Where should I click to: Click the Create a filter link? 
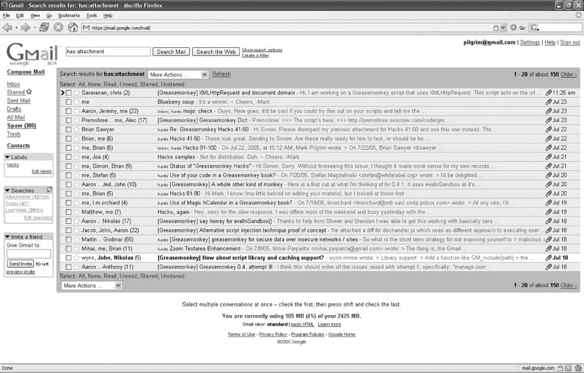[x=255, y=56]
